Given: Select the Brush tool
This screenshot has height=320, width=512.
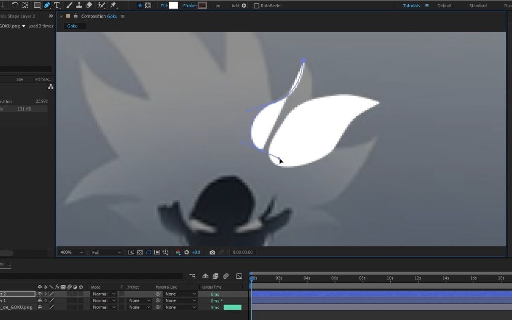Looking at the screenshot, I should coord(69,5).
